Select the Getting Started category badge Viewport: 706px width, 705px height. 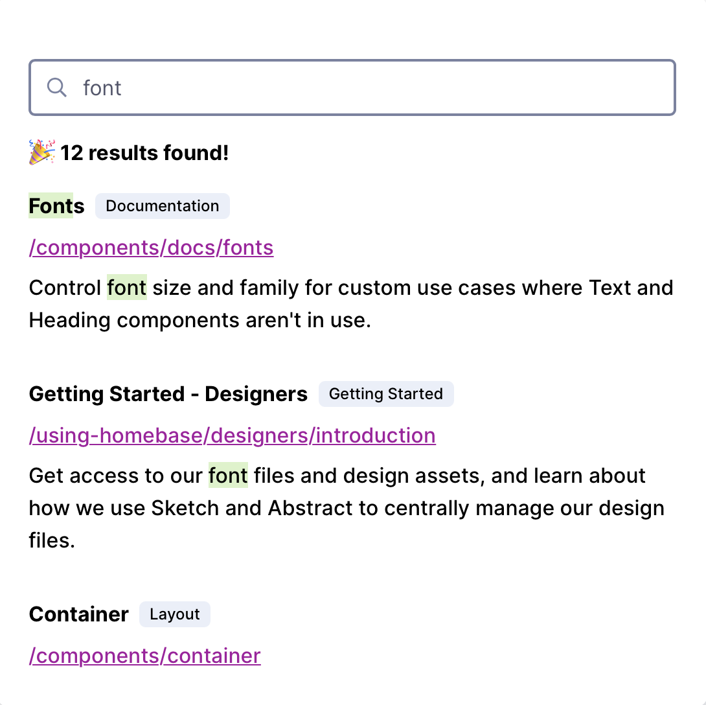tap(386, 394)
